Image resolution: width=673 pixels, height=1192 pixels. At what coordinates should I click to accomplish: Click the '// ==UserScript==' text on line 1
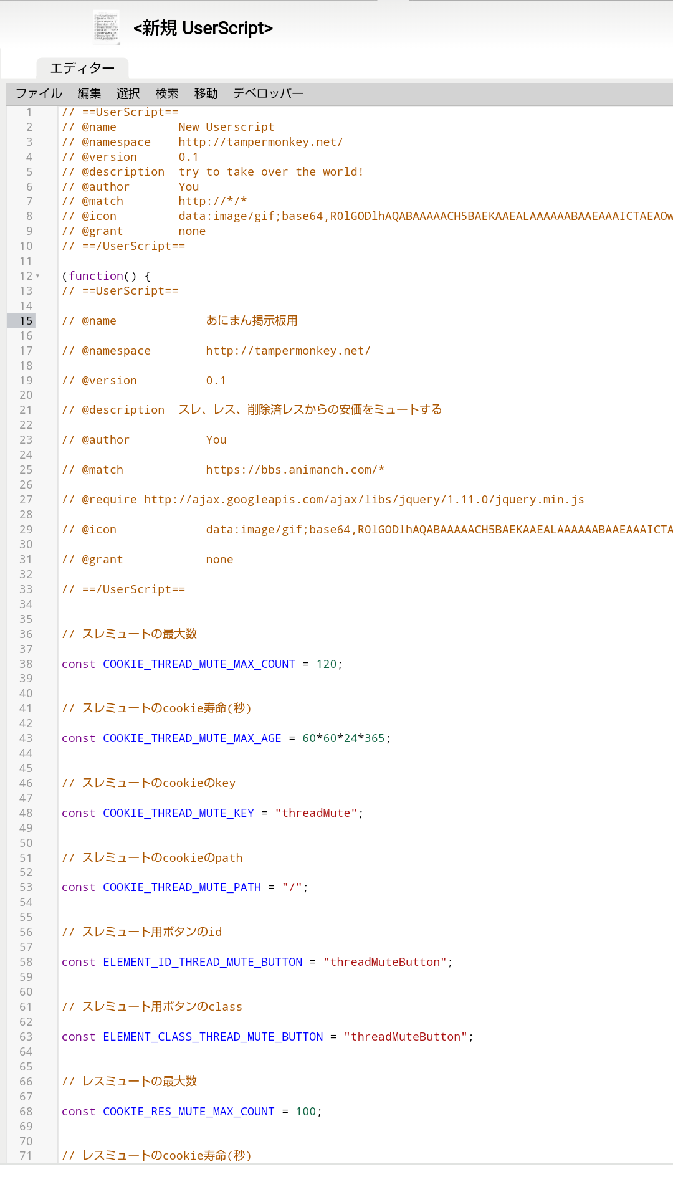pyautogui.click(x=120, y=112)
